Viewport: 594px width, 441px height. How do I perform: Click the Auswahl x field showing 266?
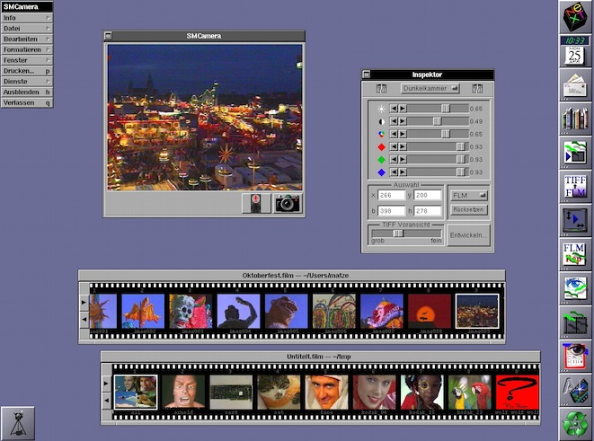coord(392,195)
